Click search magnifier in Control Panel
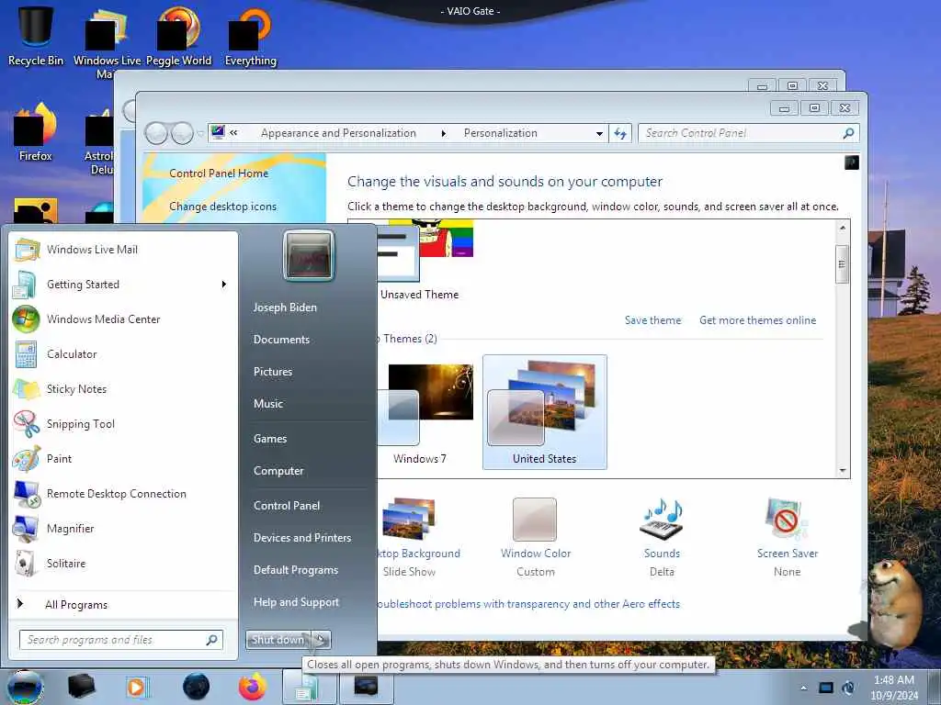Viewport: 941px width, 705px height. (x=848, y=133)
